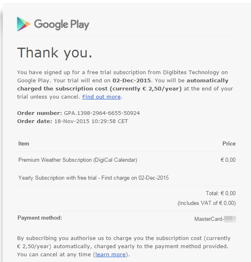Click the "Thank you." heading

point(55,53)
